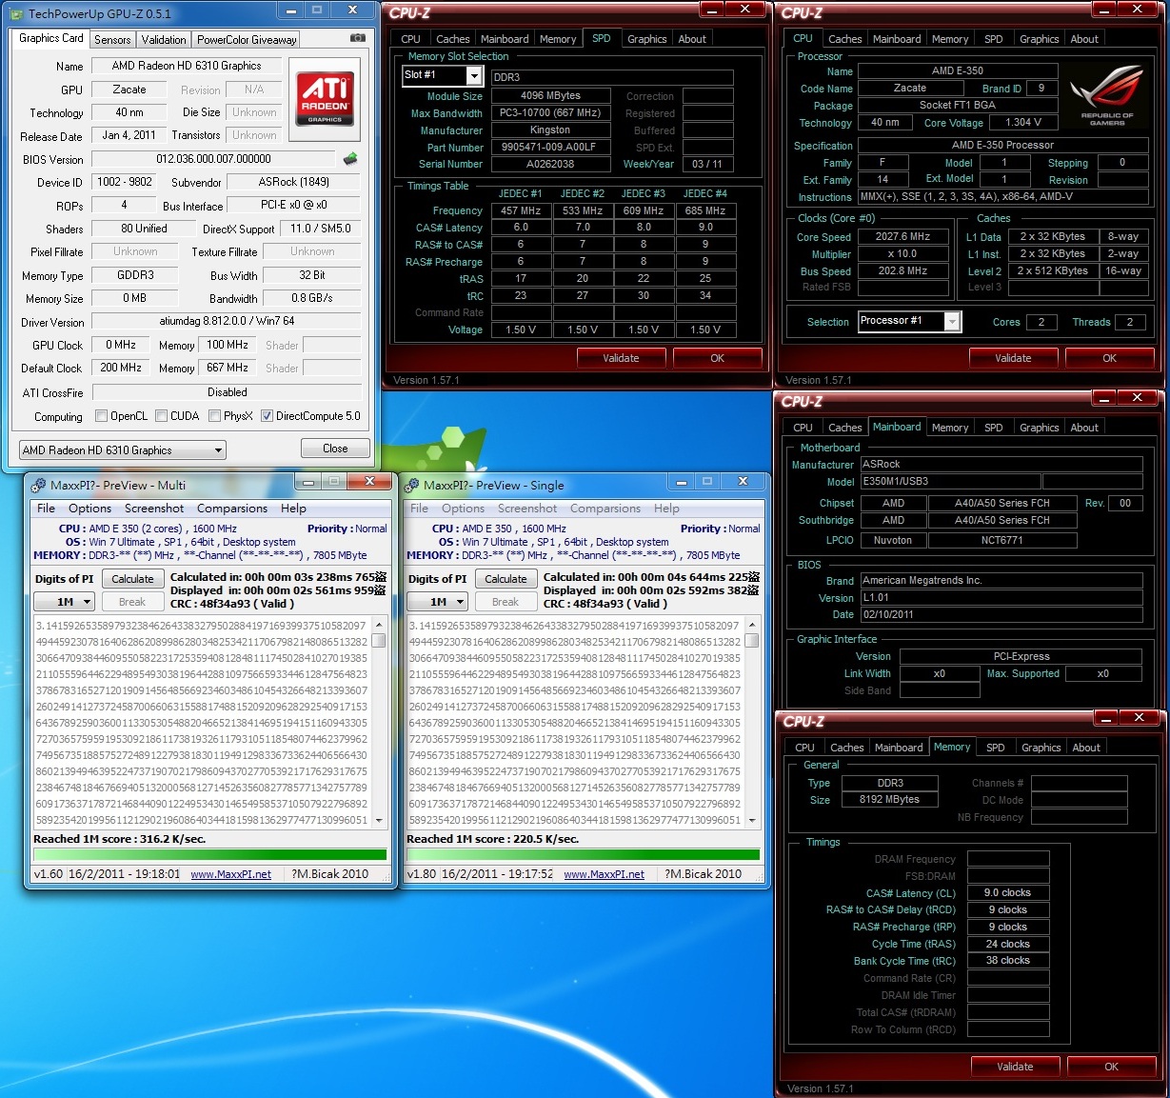Screen dimensions: 1170x1098
Task: Open Screenshot menu in MaxxPI Multi window
Action: coord(154,509)
